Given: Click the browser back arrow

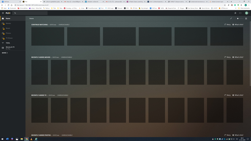Looking at the screenshot, I should (2, 5).
